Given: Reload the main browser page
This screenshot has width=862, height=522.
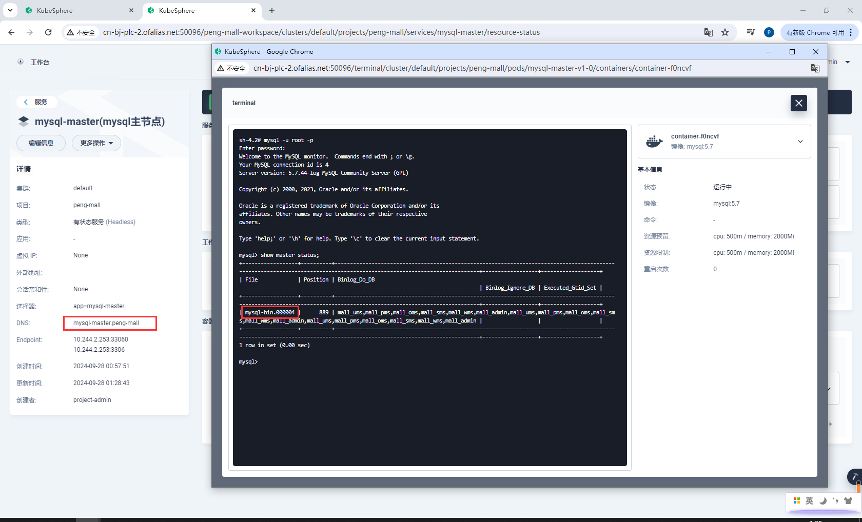Looking at the screenshot, I should click(48, 32).
